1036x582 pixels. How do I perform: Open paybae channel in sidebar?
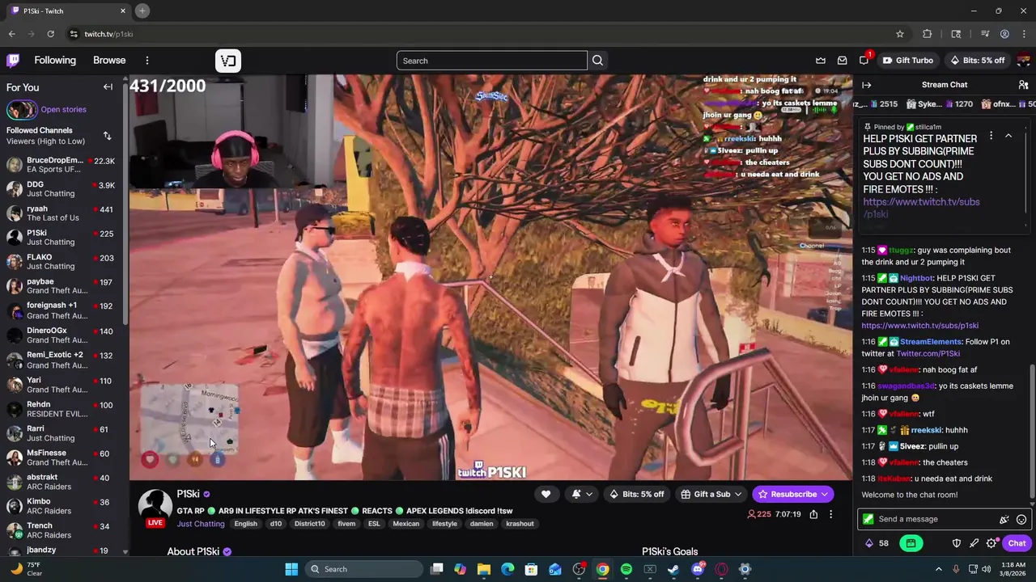click(62, 286)
